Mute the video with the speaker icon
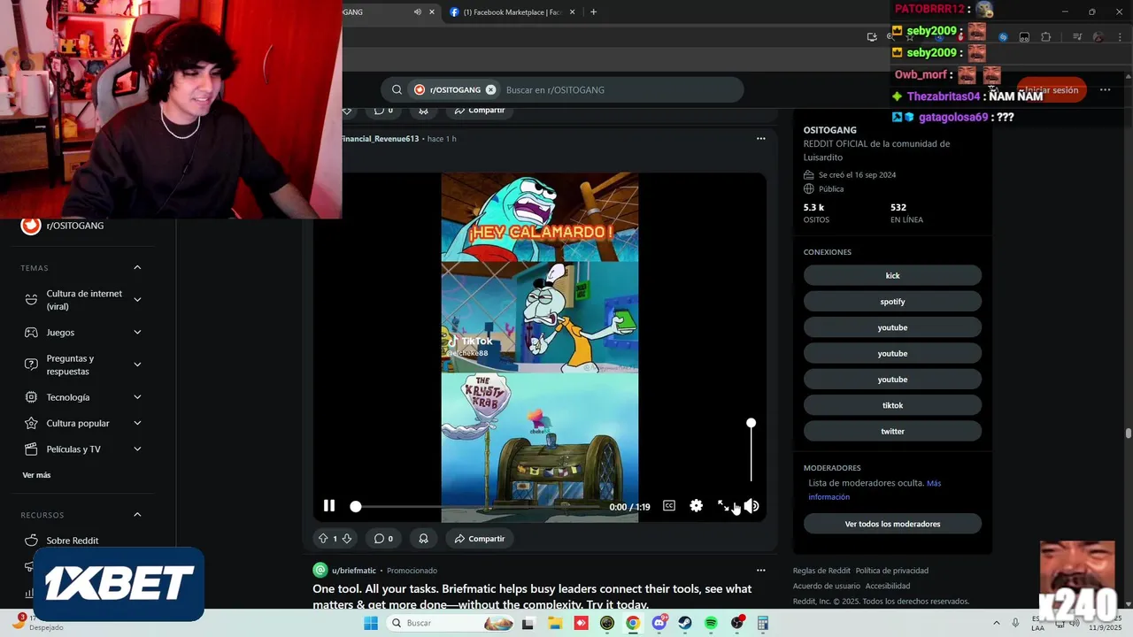This screenshot has width=1133, height=637. pyautogui.click(x=751, y=506)
